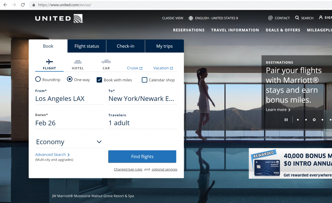The image size is (332, 203).
Task: Click the chevron next to Advanced Search
Action: coord(69,155)
